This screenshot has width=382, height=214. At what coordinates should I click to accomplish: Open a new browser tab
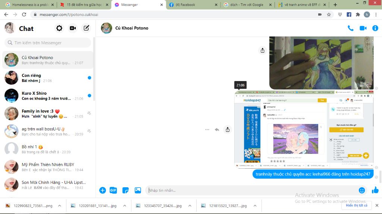pos(335,4)
